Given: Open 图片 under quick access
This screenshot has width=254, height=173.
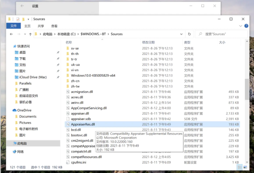Looking at the screenshot, I should click(x=22, y=71).
